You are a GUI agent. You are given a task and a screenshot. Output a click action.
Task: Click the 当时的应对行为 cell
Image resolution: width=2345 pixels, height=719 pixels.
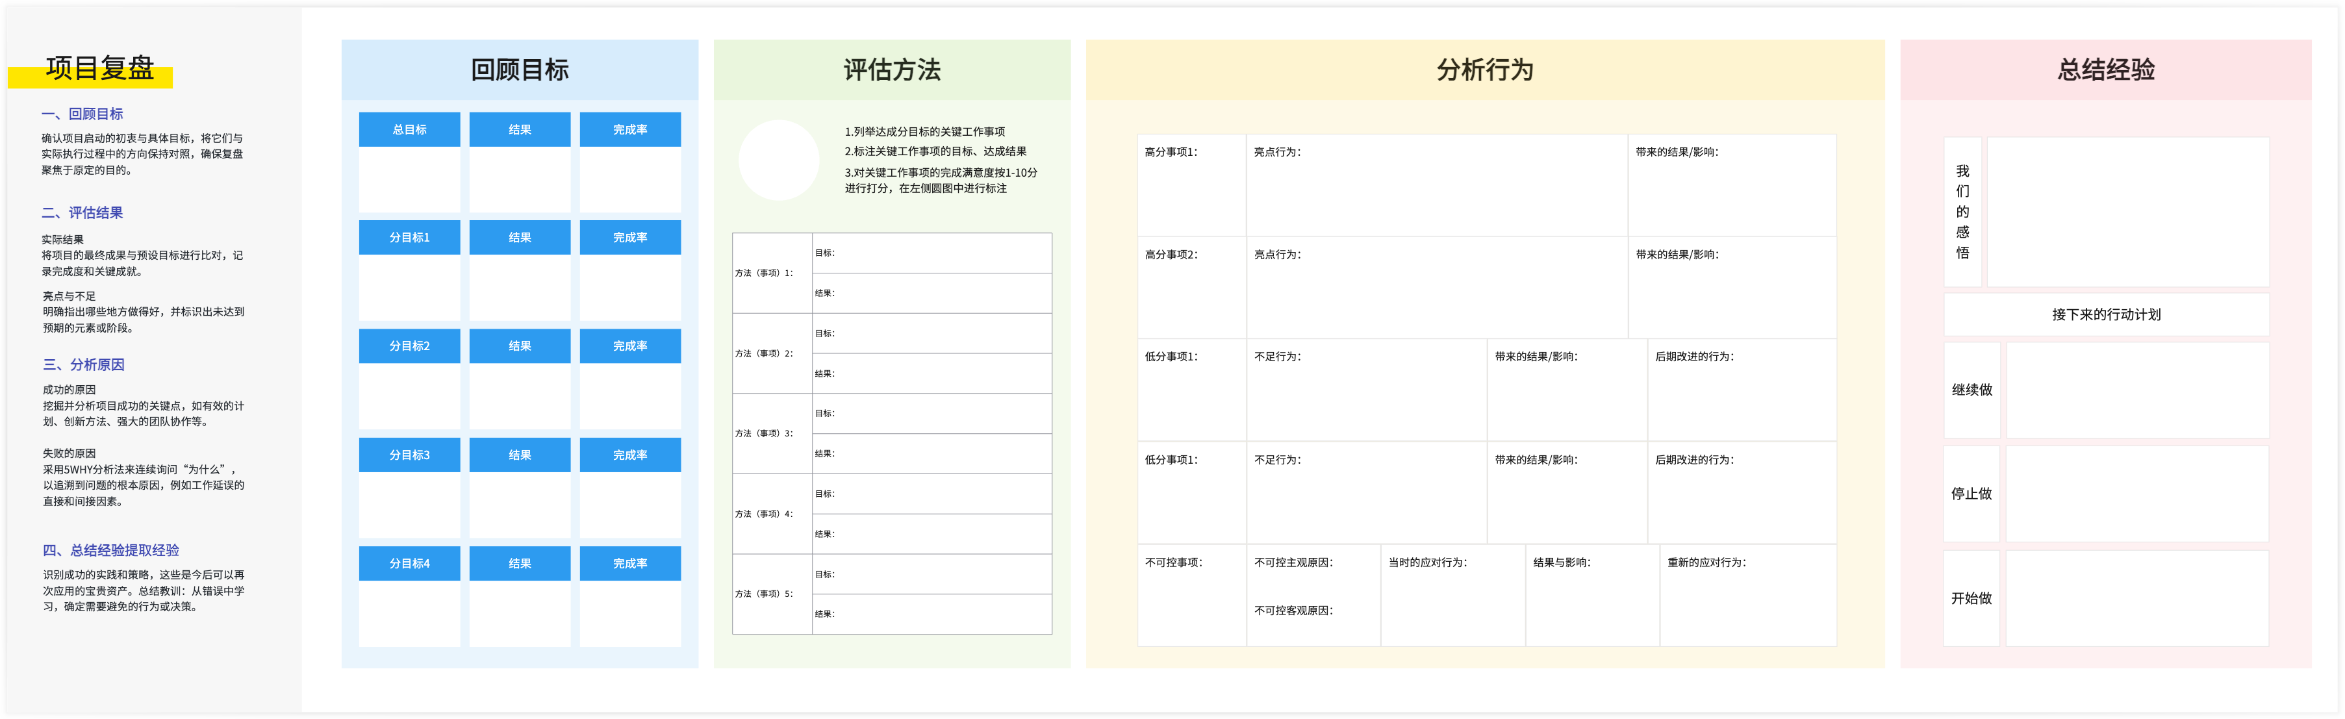pos(1453,595)
